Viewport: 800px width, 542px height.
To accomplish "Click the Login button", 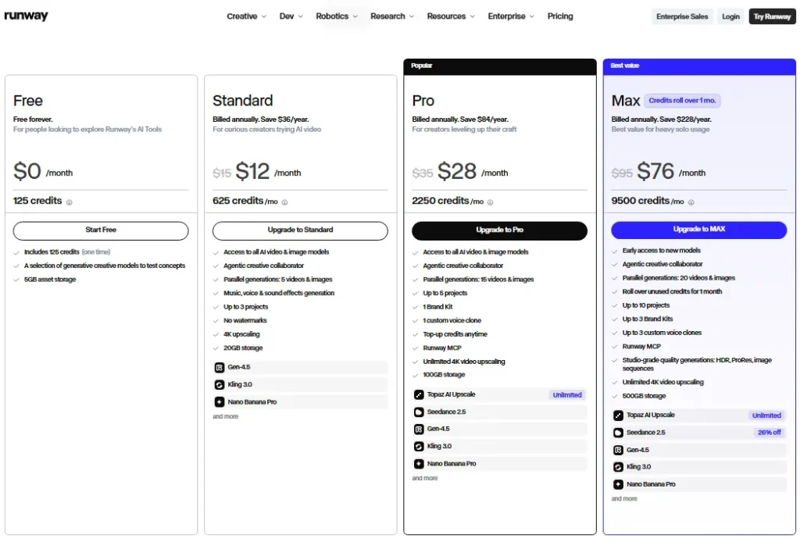I will coord(730,16).
